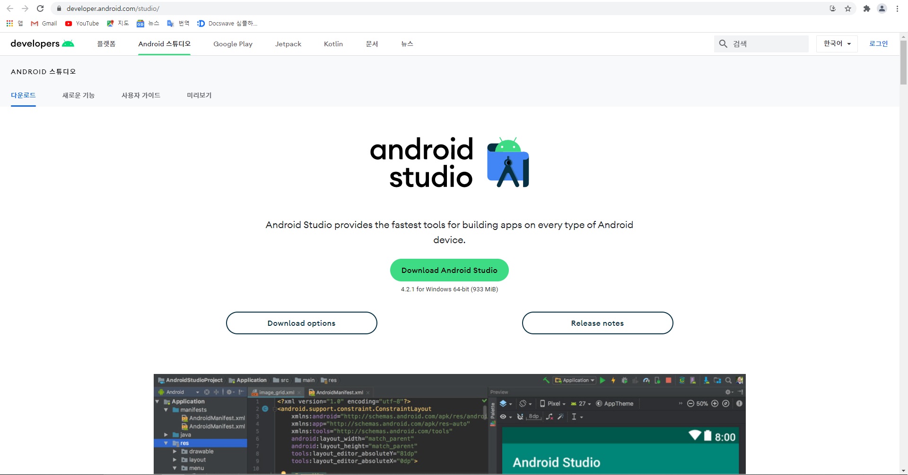Open the Apps grid shortcut in bookmarks bar
Viewport: 908px width, 475px height.
coord(14,23)
